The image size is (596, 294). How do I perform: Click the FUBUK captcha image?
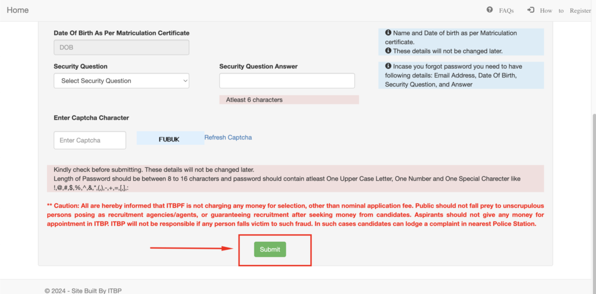coord(171,138)
